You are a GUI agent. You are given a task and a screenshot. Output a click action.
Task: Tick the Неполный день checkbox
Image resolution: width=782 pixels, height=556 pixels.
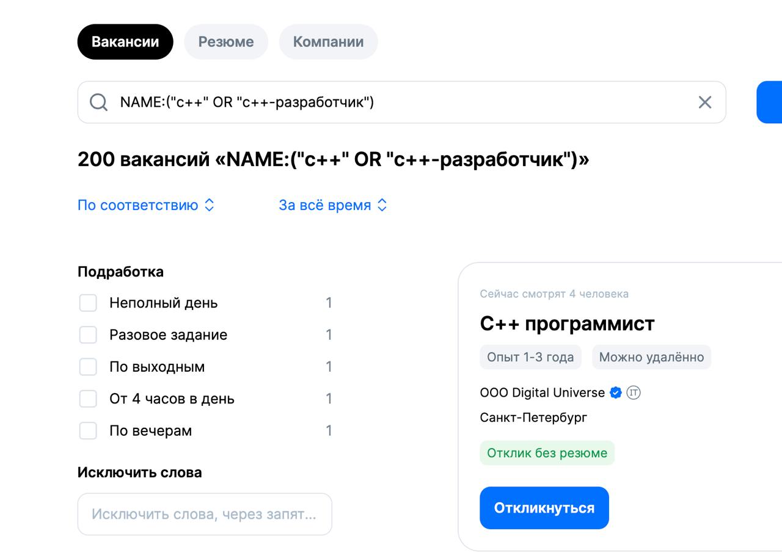[x=88, y=303]
